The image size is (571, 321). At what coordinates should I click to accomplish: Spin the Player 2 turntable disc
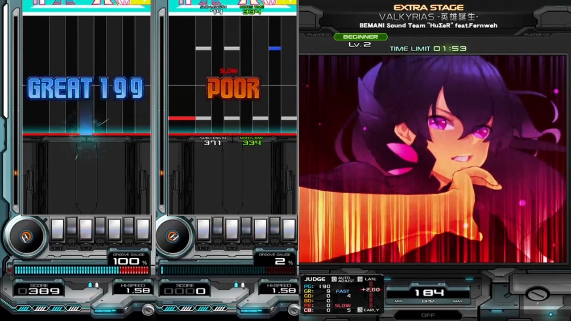(173, 237)
